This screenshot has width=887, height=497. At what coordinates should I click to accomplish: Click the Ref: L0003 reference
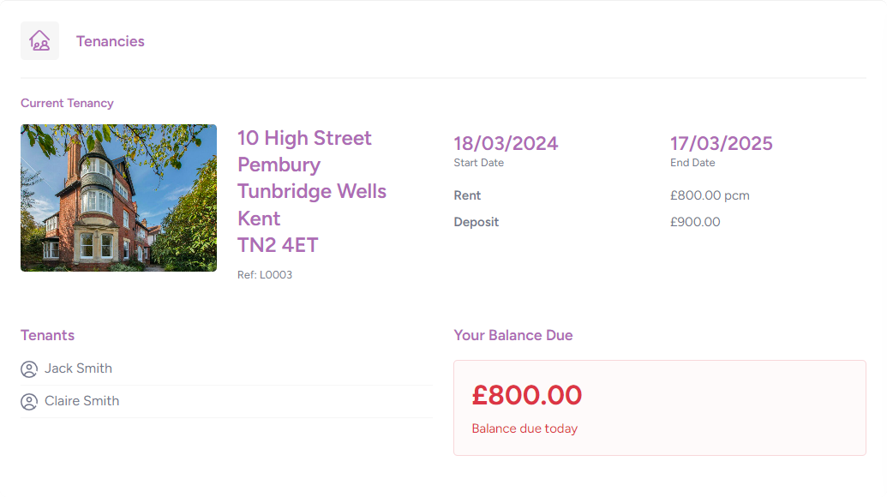click(x=265, y=275)
